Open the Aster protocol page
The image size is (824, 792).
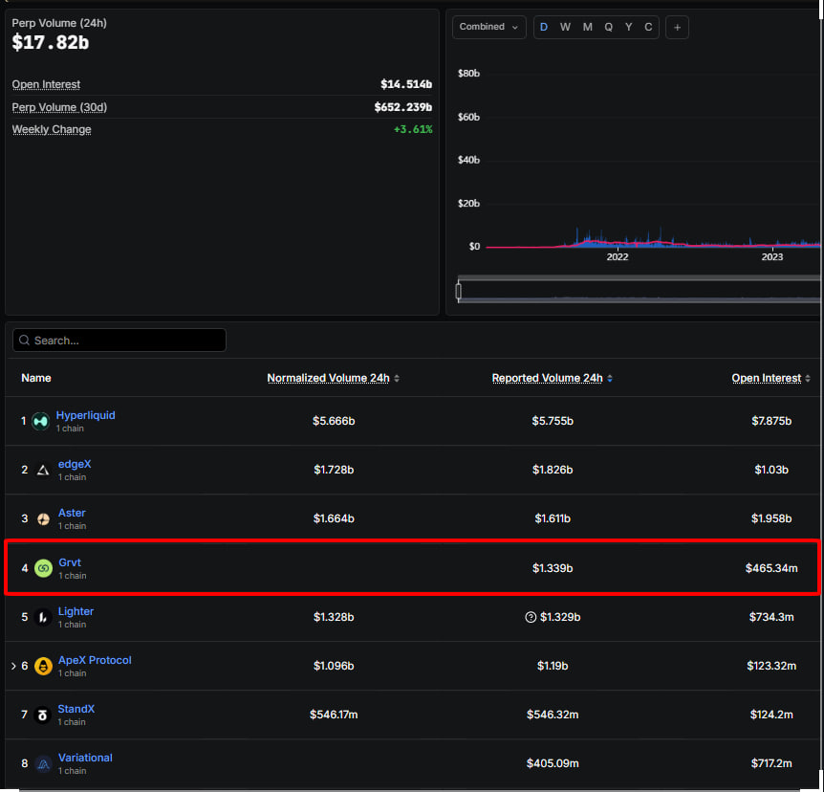[72, 514]
